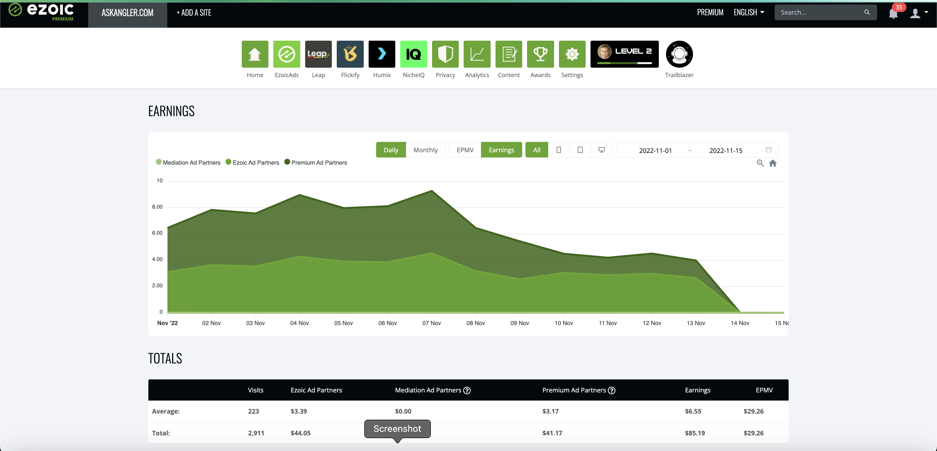This screenshot has width=937, height=451.
Task: Click the 13 Nov axis label
Action: tap(696, 323)
